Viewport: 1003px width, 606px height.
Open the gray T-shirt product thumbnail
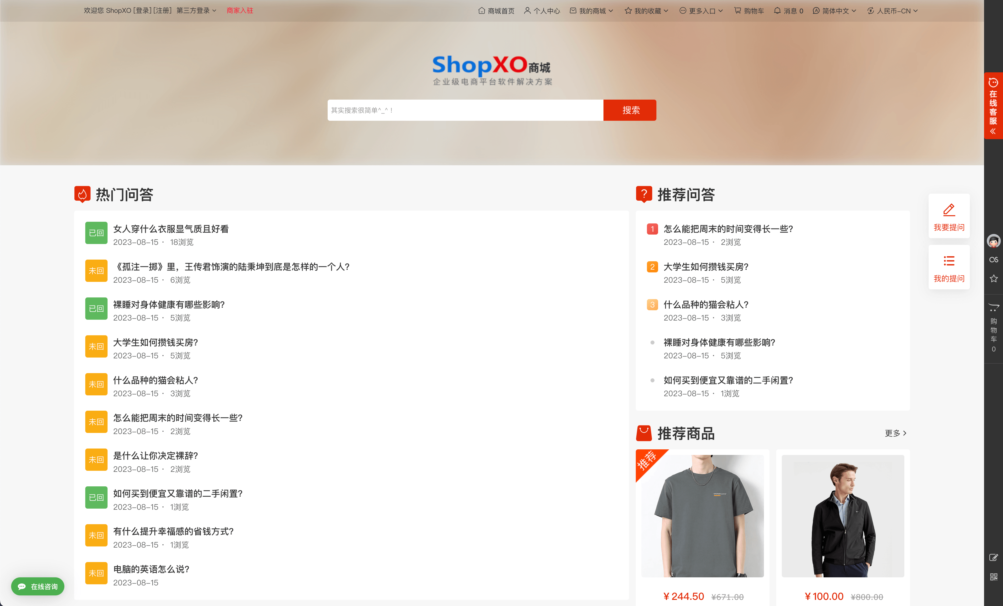(x=703, y=516)
